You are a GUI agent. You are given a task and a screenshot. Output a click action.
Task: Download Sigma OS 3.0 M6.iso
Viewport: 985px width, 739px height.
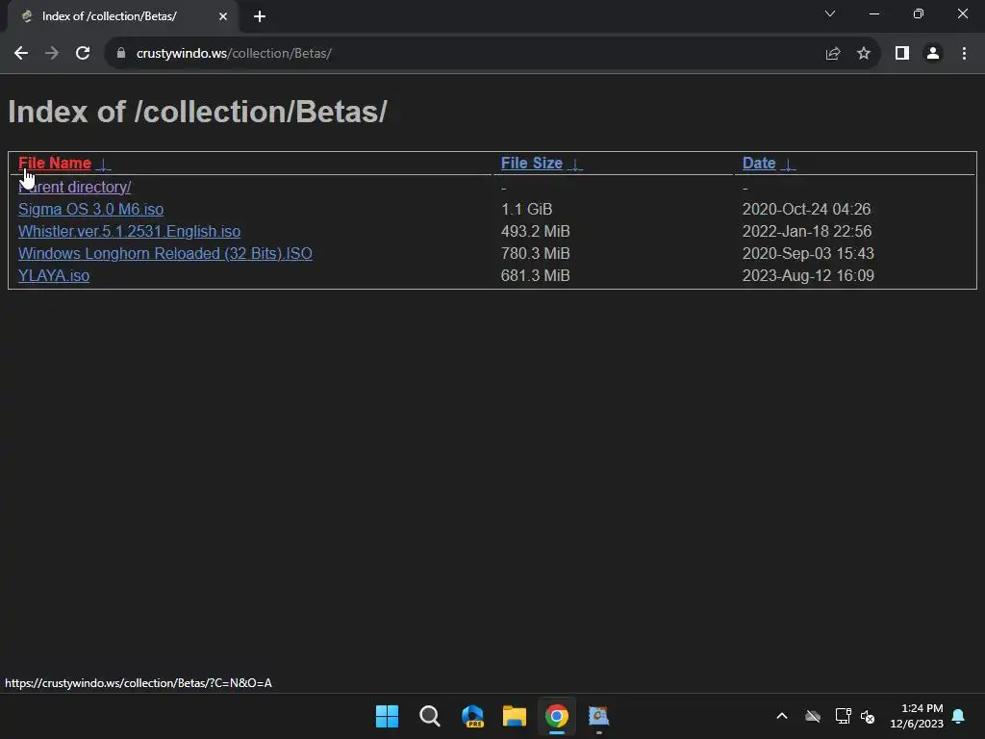(x=91, y=209)
